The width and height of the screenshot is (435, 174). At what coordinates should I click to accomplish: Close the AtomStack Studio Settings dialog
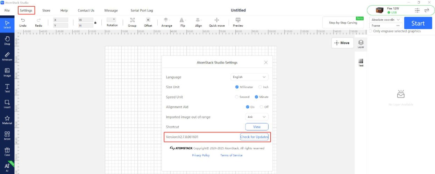[x=266, y=63]
